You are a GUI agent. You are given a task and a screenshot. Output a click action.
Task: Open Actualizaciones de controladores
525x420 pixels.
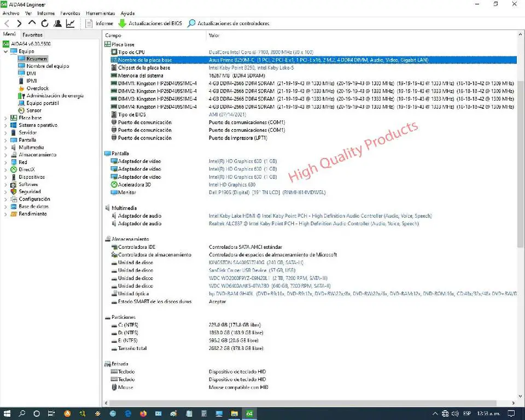click(229, 24)
